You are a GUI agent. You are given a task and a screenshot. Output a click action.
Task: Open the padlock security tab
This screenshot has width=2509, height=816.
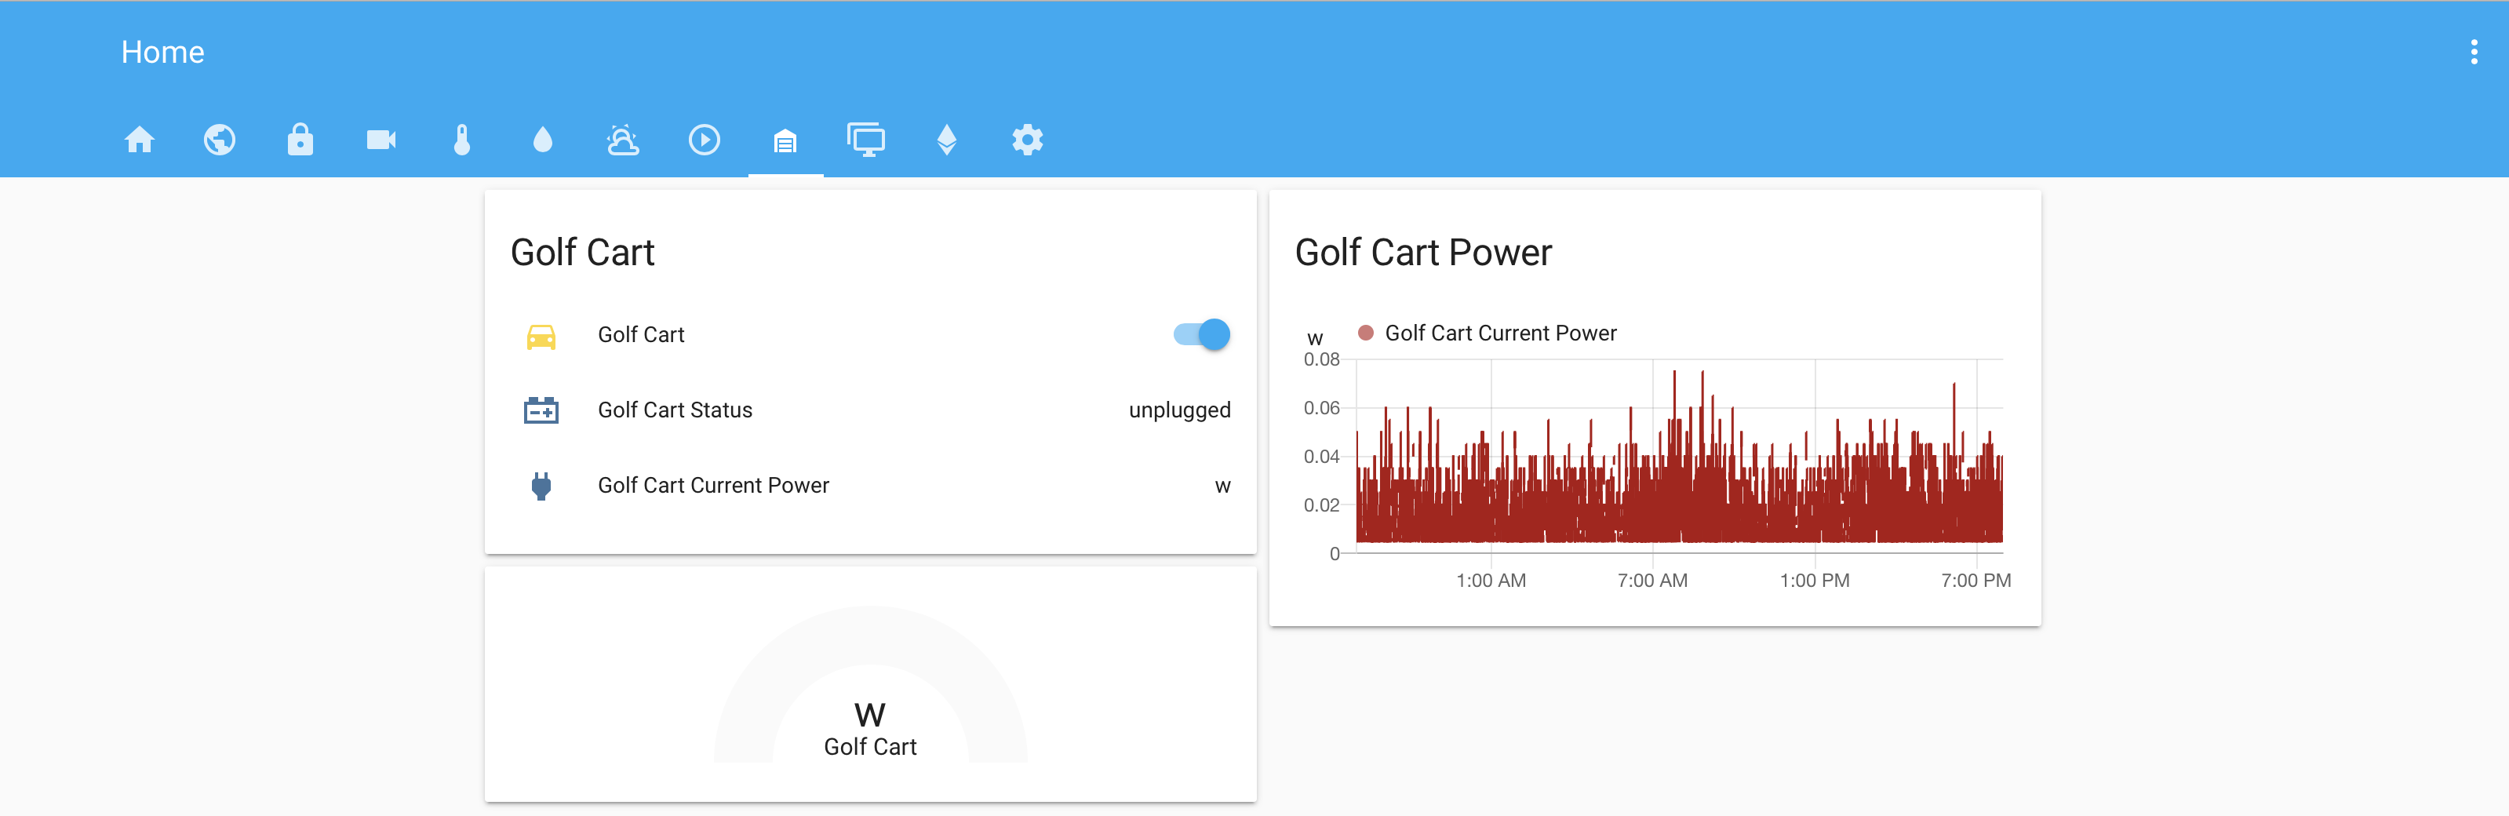tap(301, 140)
